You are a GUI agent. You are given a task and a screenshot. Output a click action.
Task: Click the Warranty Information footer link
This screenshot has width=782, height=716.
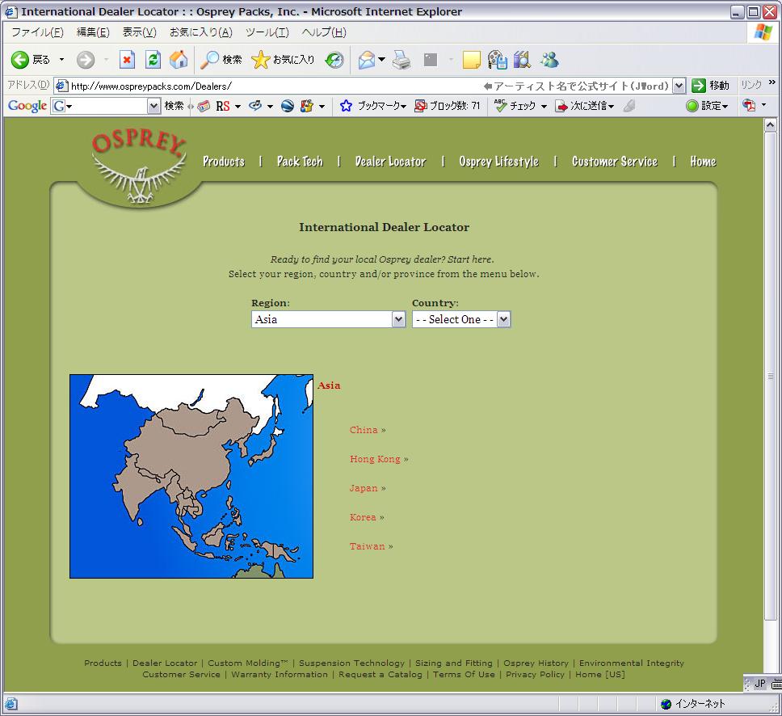tap(280, 675)
